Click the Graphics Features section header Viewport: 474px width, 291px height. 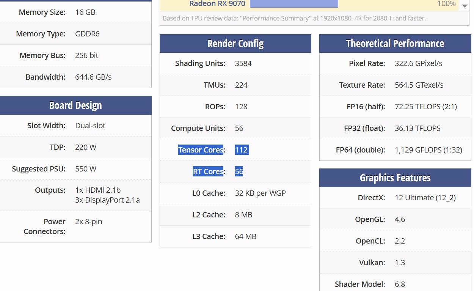coord(395,178)
